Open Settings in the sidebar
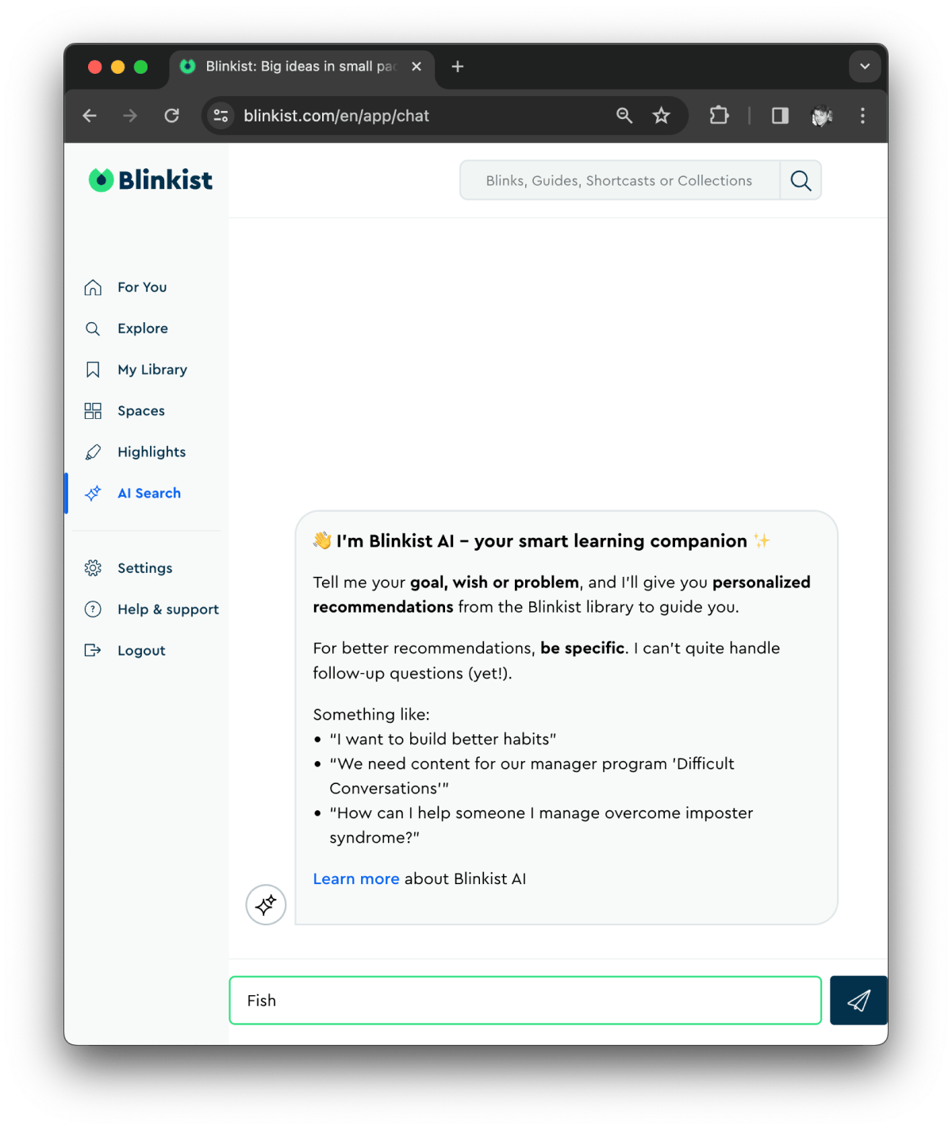The height and width of the screenshot is (1130, 952). (x=145, y=568)
